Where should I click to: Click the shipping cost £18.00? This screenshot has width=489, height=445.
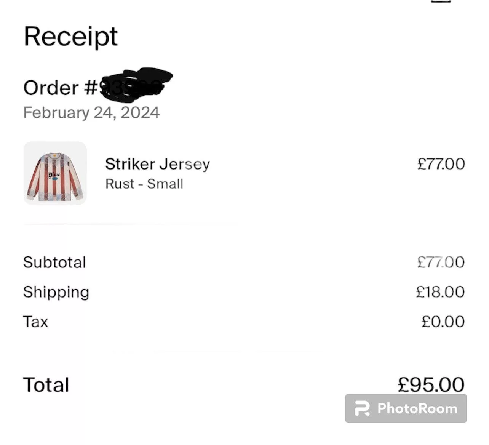441,292
